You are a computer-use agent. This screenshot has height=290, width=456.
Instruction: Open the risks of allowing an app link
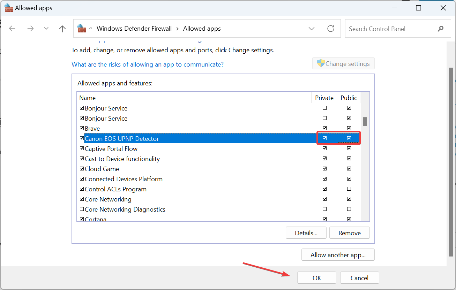[148, 64]
